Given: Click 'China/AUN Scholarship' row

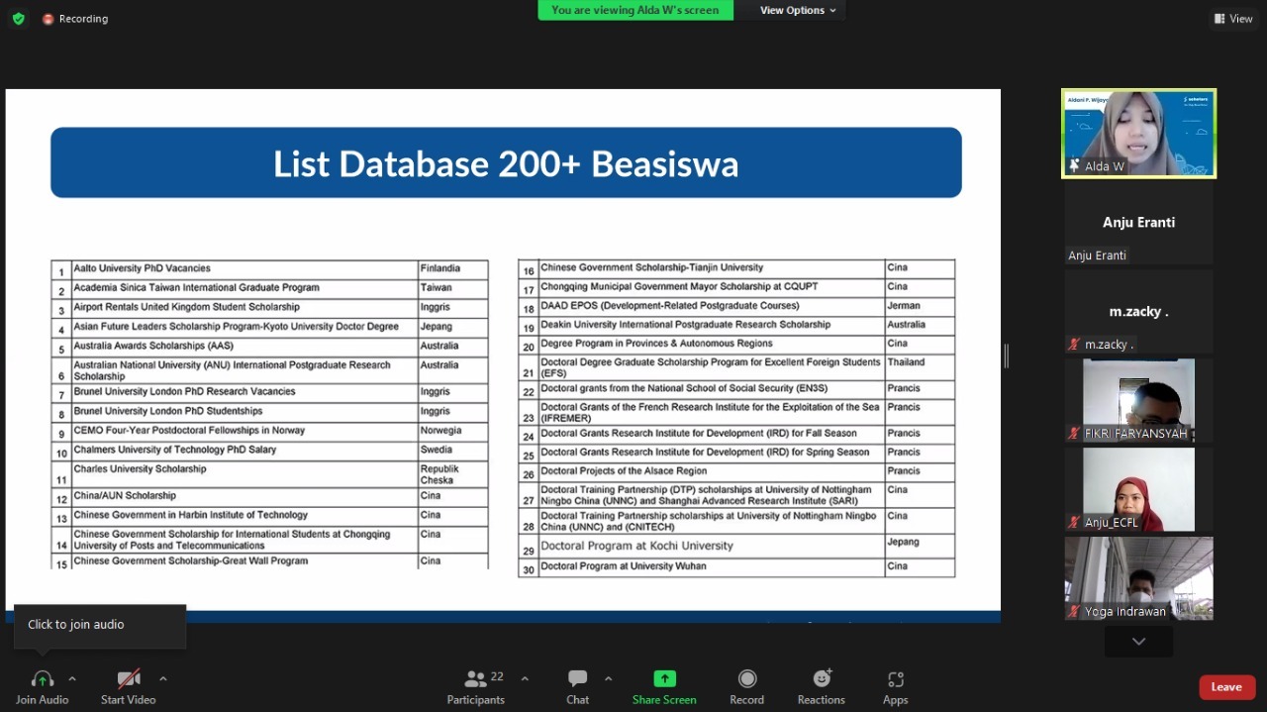Looking at the screenshot, I should [x=269, y=497].
